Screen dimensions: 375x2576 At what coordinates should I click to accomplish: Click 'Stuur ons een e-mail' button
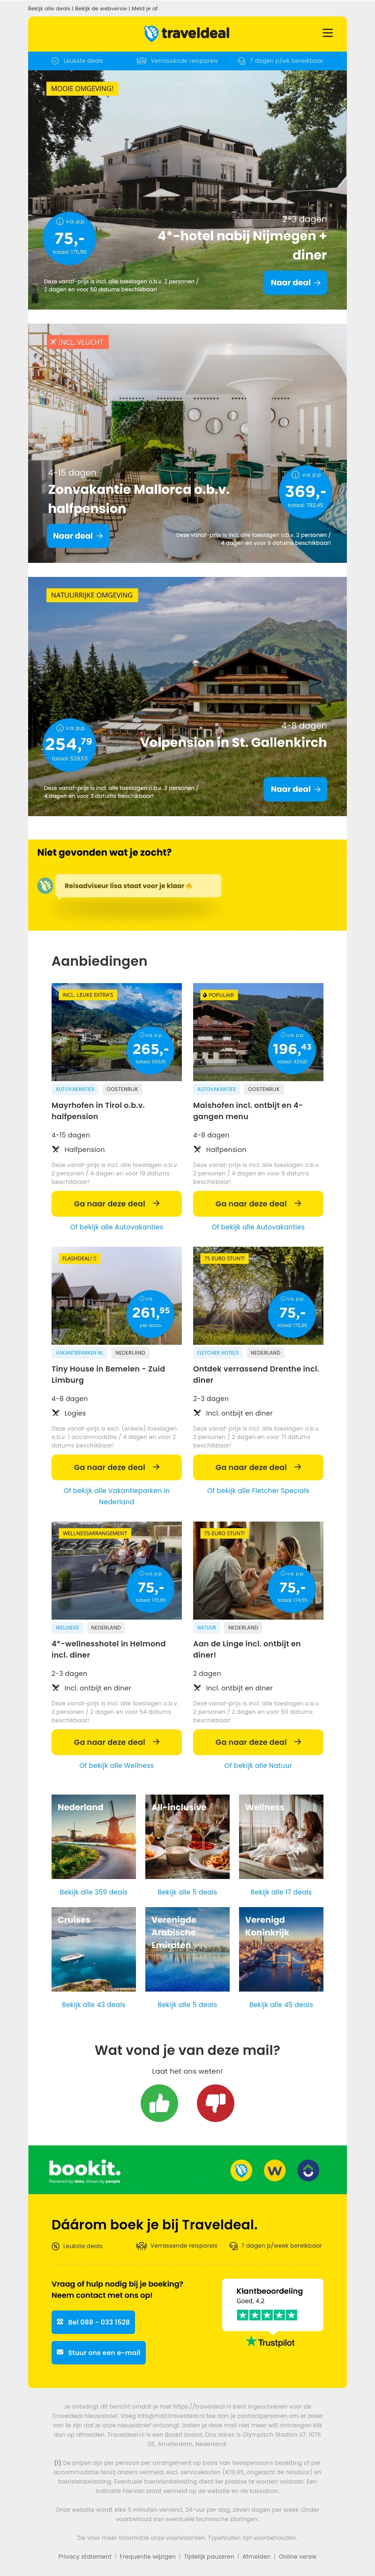click(98, 2352)
